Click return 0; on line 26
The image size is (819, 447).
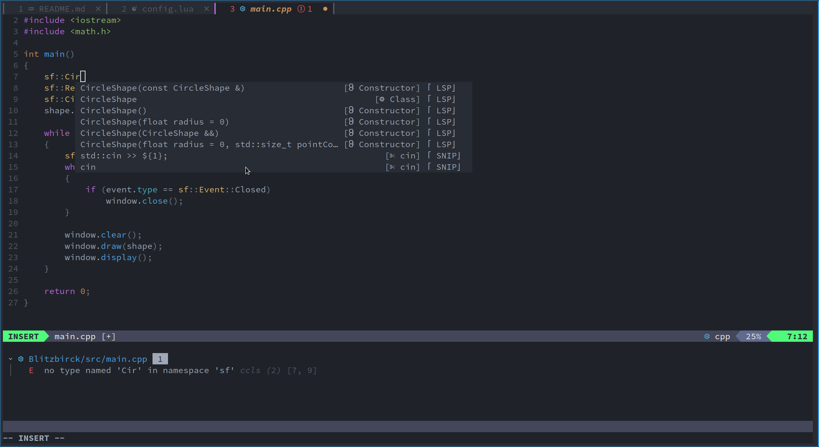(x=67, y=291)
